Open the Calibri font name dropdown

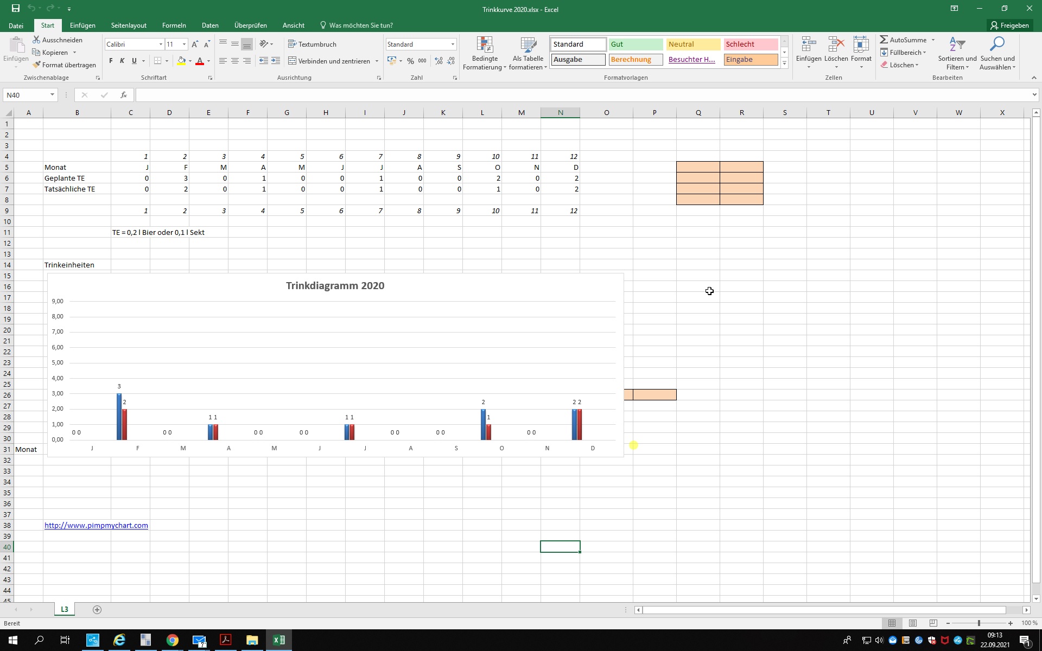[161, 44]
